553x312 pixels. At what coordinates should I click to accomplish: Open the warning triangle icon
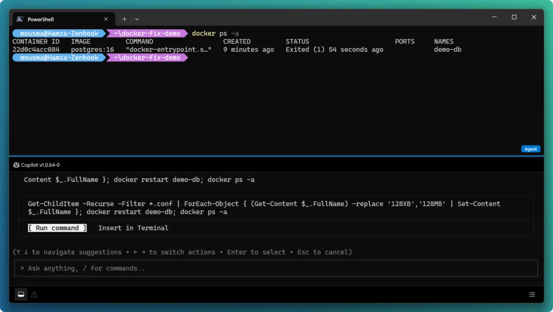[x=34, y=294]
